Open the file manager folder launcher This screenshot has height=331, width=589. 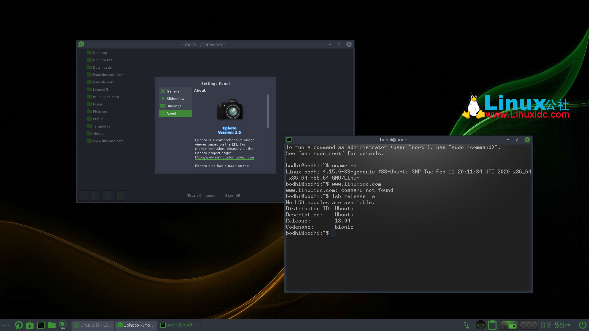pos(52,325)
